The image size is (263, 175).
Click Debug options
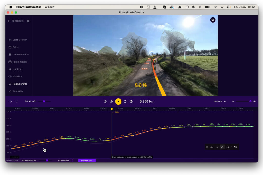pyautogui.click(x=12, y=160)
